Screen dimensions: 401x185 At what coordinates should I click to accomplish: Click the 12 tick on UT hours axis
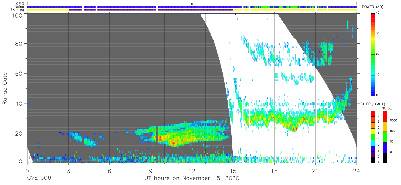[x=192, y=171]
